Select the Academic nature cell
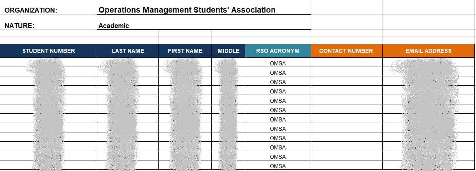Image resolution: width=476 pixels, height=171 pixels. [204, 26]
